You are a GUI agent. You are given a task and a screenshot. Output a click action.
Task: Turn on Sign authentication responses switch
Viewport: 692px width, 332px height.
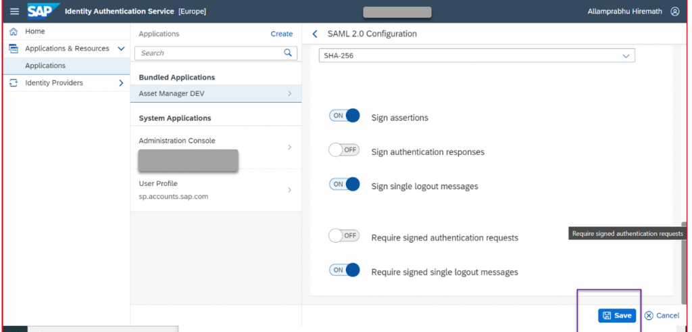coord(344,150)
